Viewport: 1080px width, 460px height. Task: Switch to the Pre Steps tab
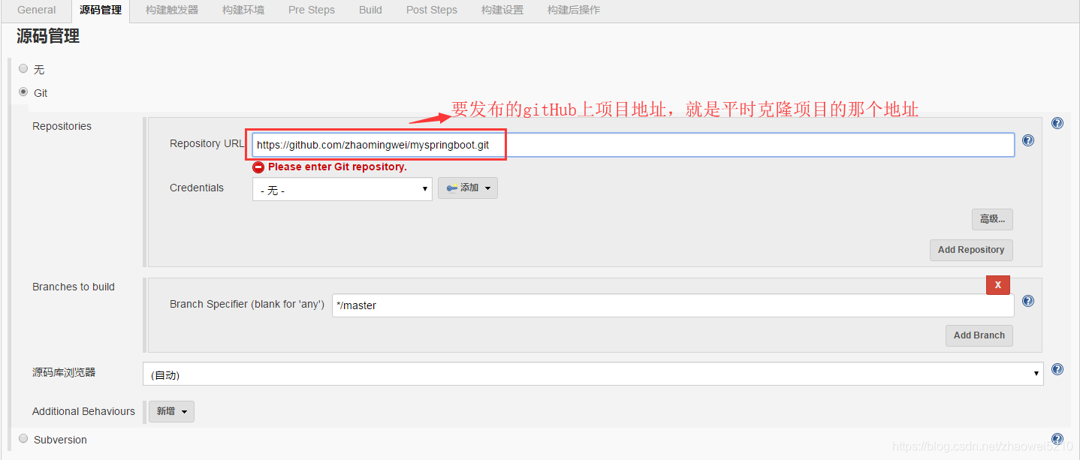(312, 10)
